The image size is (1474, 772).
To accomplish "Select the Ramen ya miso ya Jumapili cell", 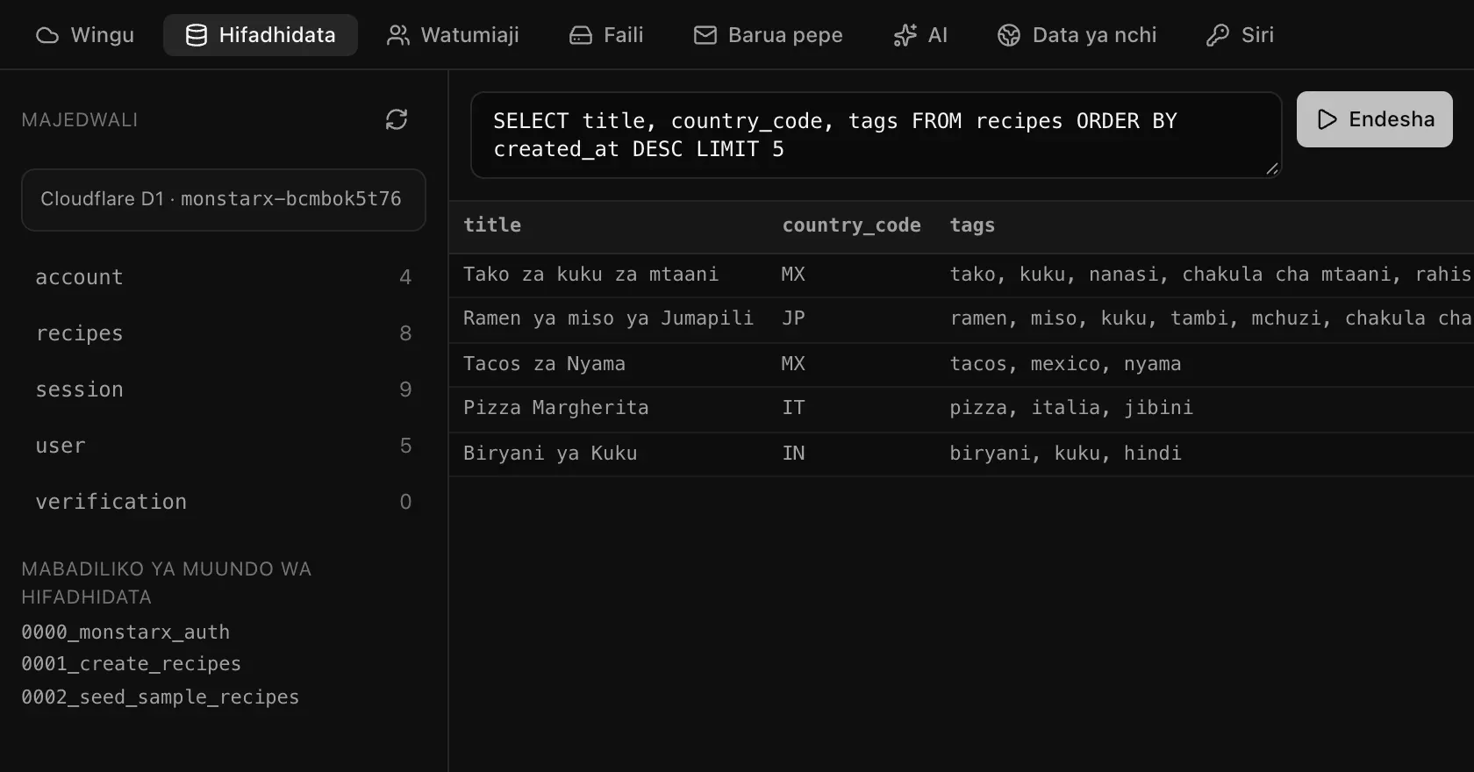I will tap(608, 318).
